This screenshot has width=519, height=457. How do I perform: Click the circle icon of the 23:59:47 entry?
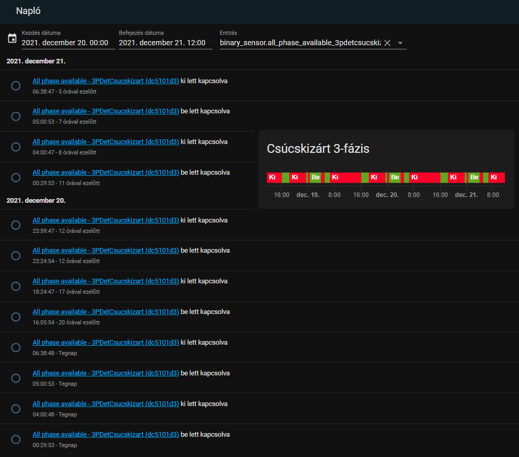(x=16, y=225)
